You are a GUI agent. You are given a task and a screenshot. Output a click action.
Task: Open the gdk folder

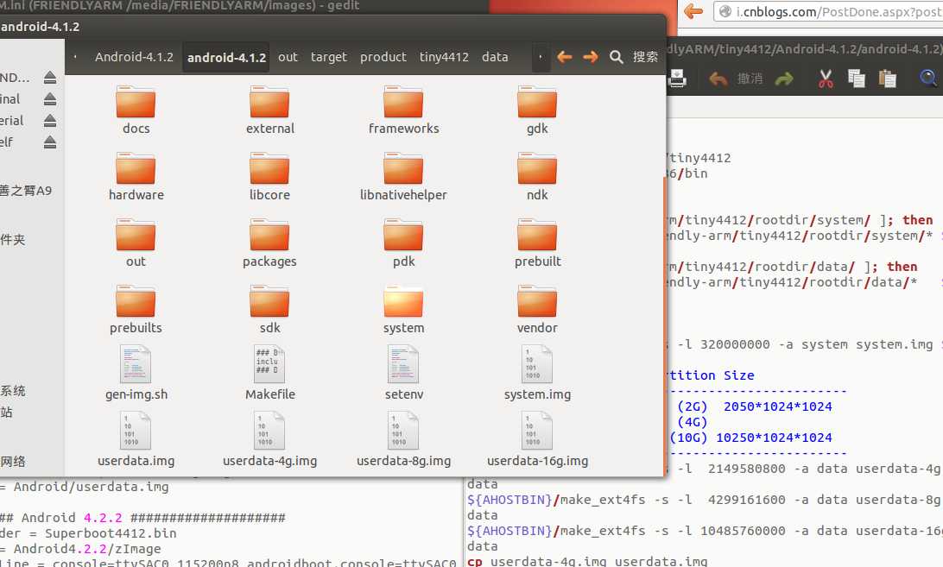coord(537,110)
